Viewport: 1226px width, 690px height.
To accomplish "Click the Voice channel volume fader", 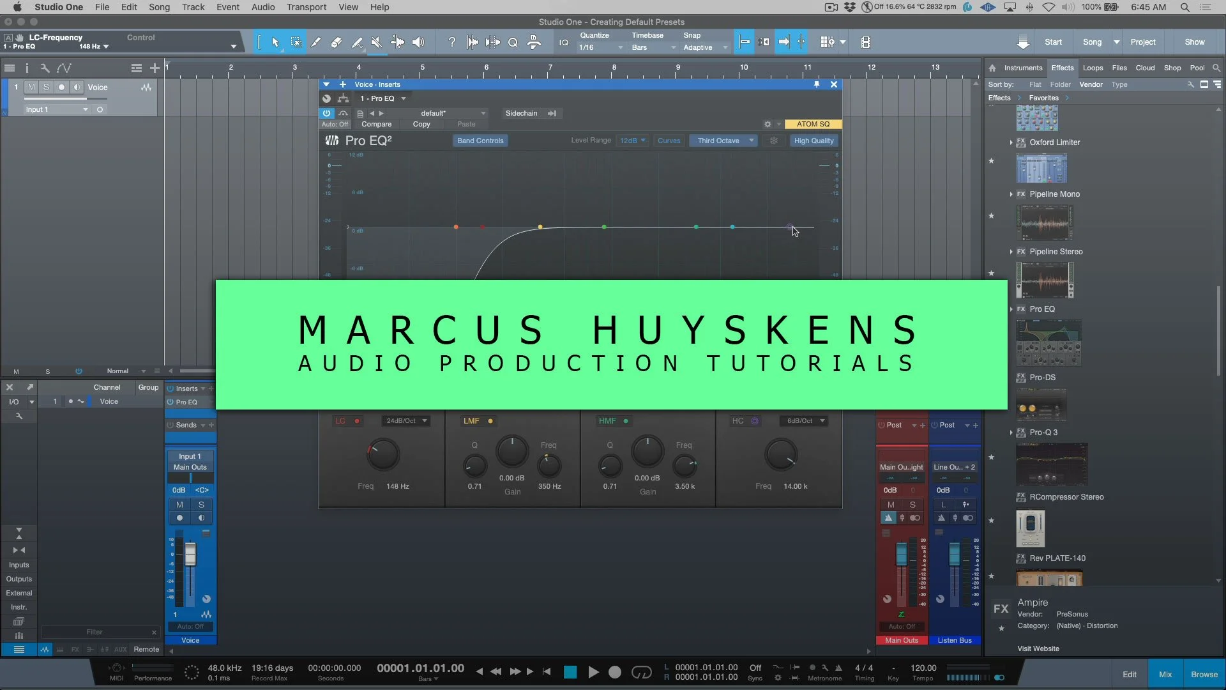I will (x=190, y=555).
